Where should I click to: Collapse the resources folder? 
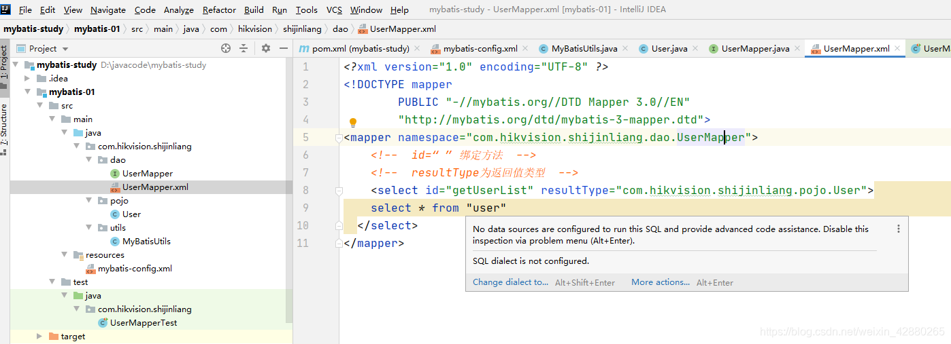[x=65, y=254]
